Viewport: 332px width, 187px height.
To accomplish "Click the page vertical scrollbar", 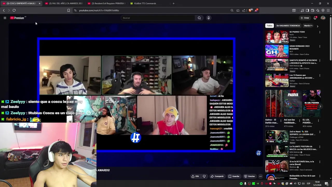I will point(330,39).
